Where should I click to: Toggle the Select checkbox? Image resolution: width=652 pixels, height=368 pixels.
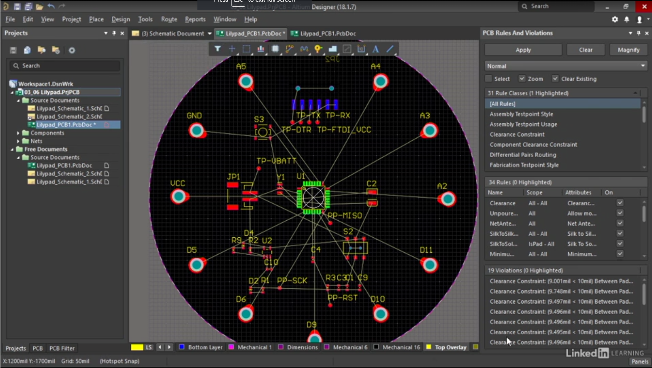coord(489,78)
